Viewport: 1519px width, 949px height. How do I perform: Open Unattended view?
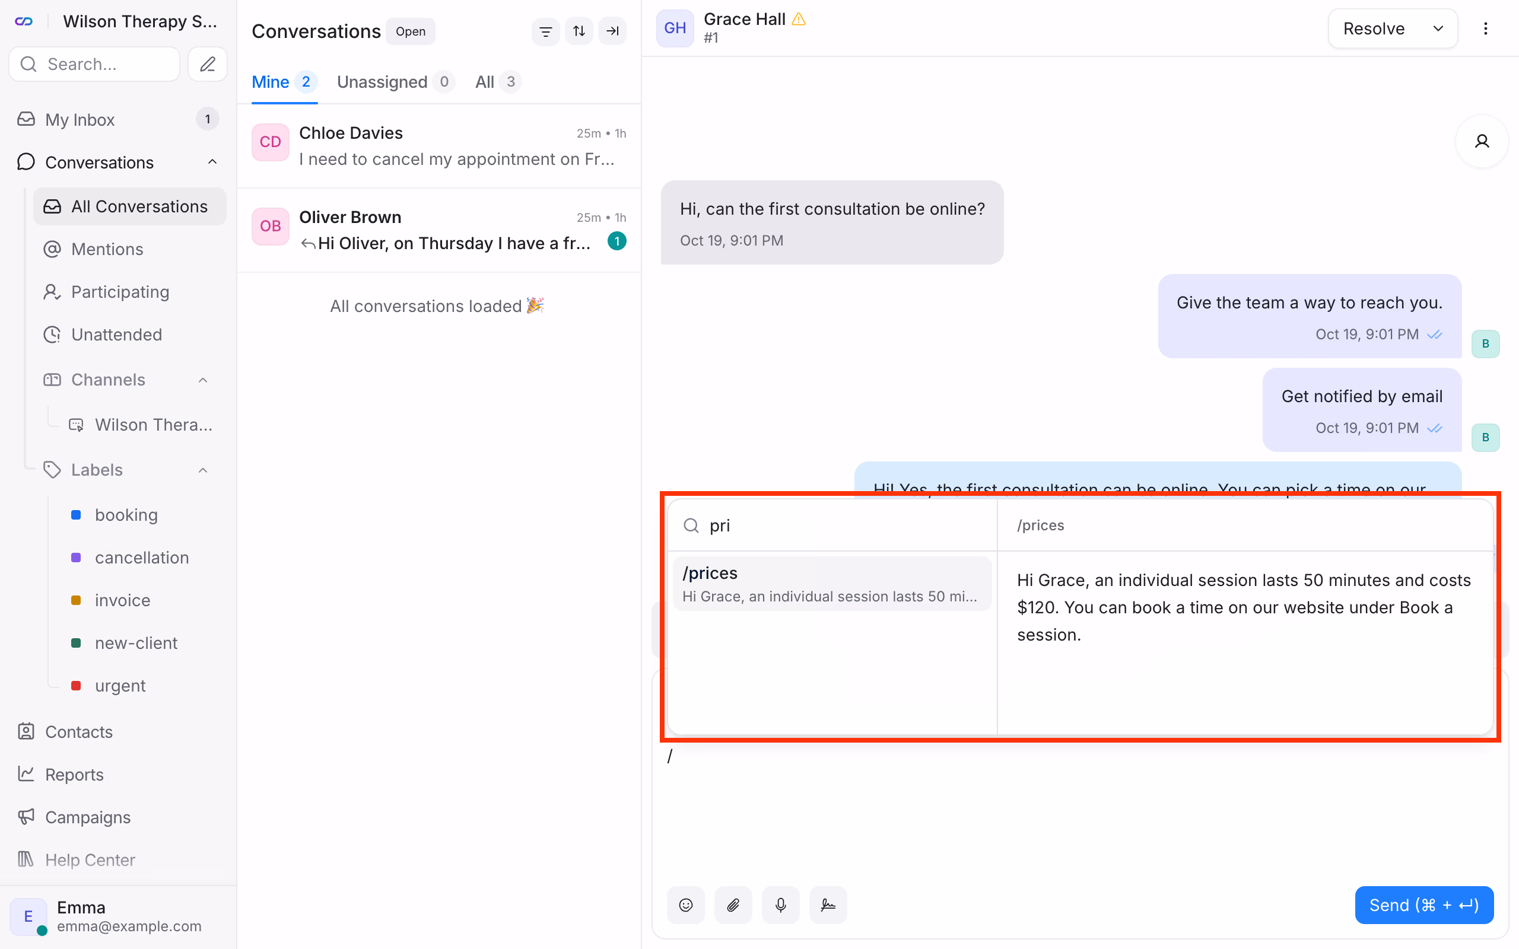[x=130, y=335]
